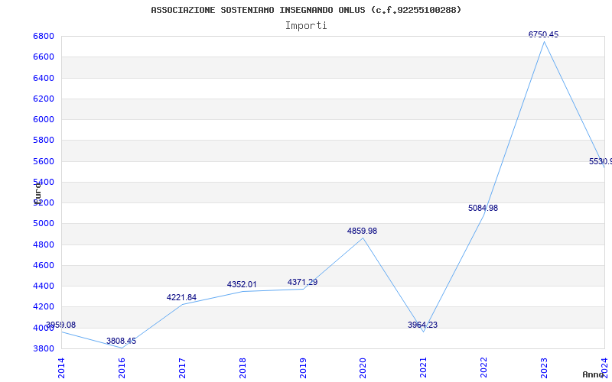Click y-axis value 6800
The height and width of the screenshot is (382, 612).
(44, 36)
